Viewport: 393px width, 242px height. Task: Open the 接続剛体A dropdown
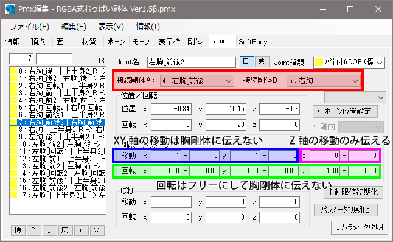(x=196, y=81)
